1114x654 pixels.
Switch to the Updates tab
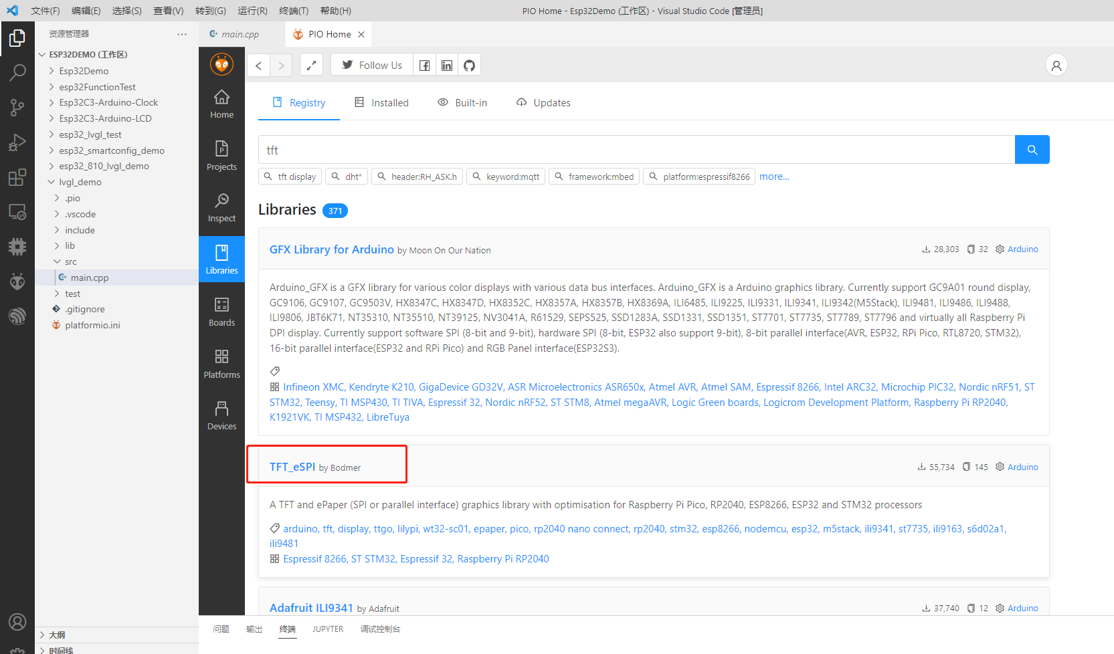click(543, 102)
